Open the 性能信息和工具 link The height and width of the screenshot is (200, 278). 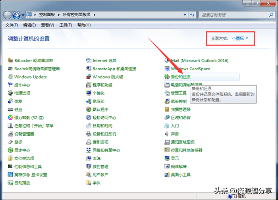pyautogui.click(x=28, y=167)
